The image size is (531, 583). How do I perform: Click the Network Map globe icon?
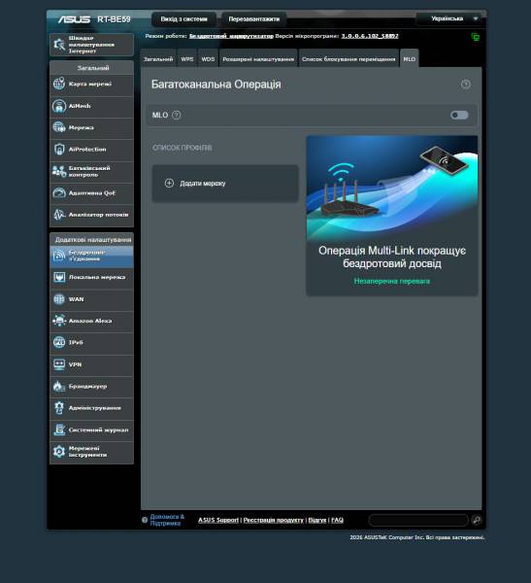[59, 84]
